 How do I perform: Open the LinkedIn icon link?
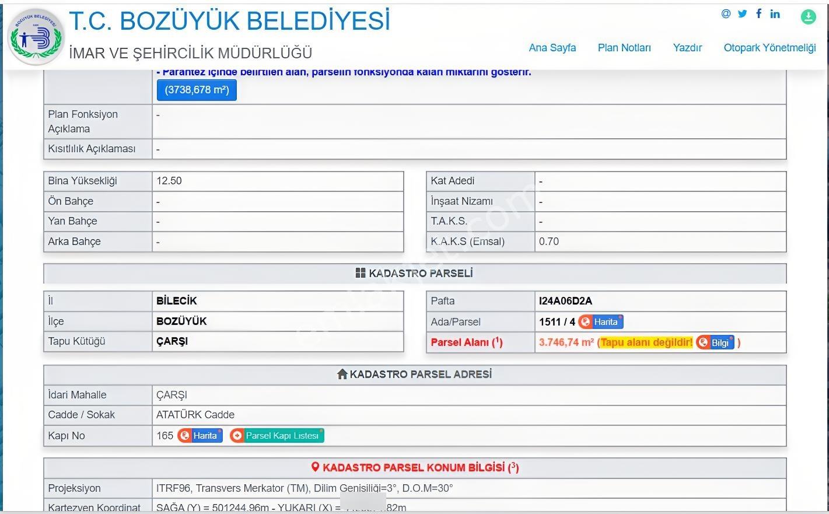(x=775, y=13)
